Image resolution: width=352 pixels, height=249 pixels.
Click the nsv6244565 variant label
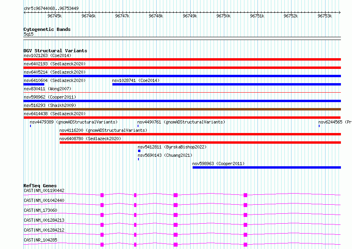point(335,122)
